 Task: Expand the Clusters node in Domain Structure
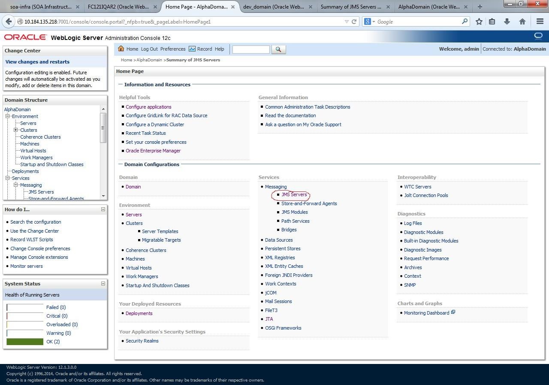pos(16,130)
